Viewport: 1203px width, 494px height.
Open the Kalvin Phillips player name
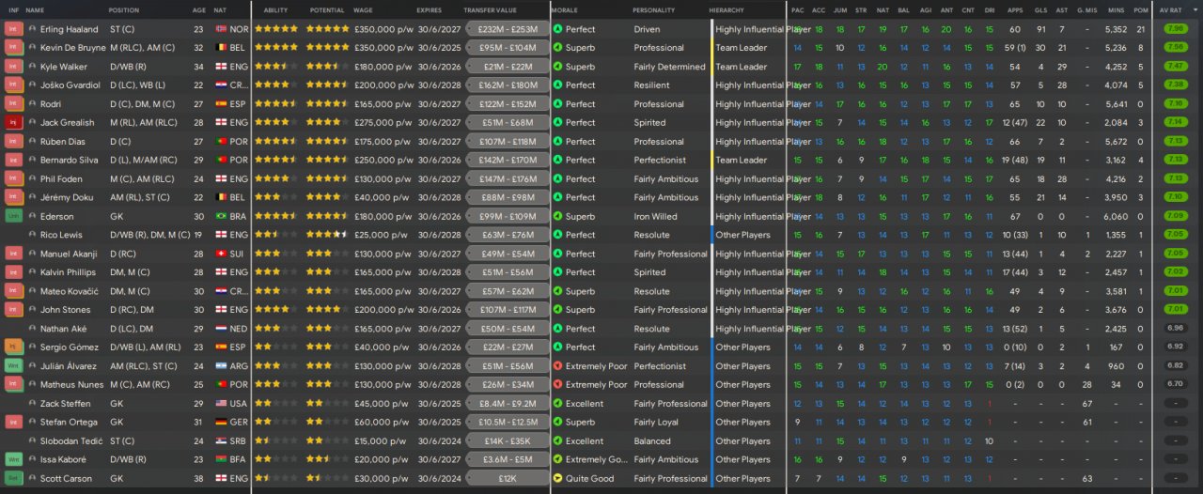point(68,272)
